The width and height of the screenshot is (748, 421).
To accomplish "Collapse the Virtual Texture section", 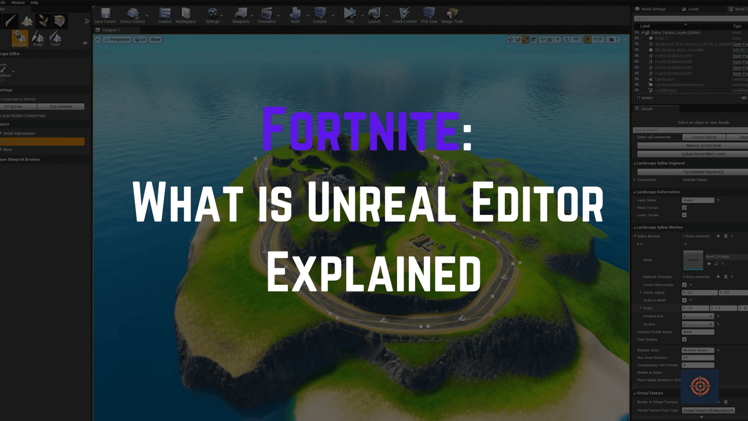I will tap(634, 394).
